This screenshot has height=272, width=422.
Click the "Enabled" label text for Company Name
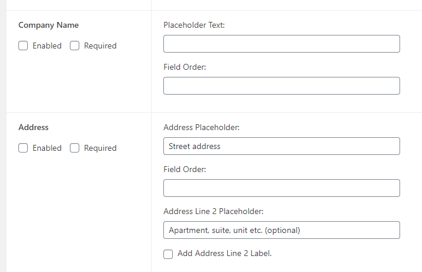tap(47, 46)
